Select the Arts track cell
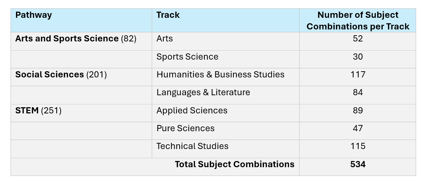 coord(225,41)
